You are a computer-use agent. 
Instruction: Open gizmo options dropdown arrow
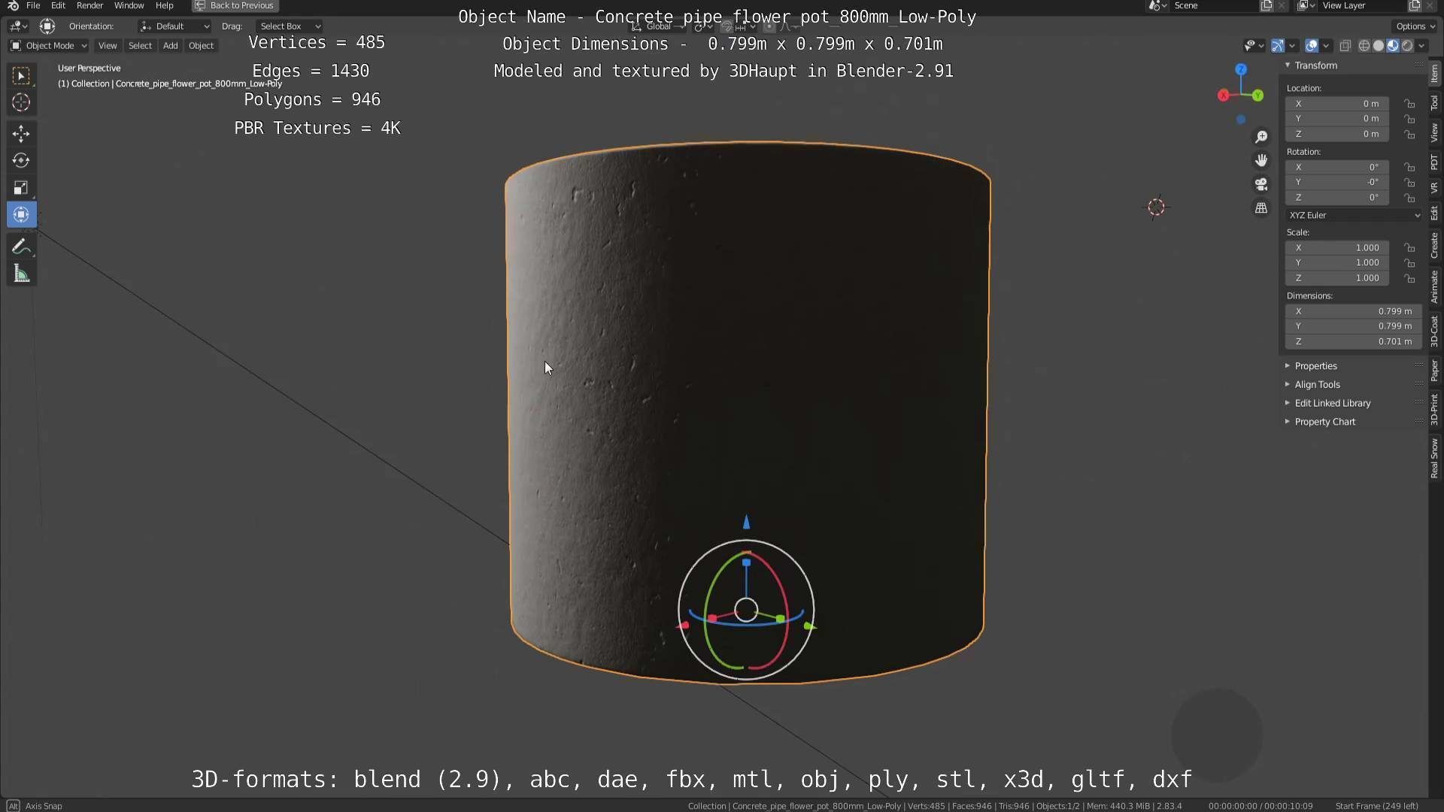point(1292,46)
